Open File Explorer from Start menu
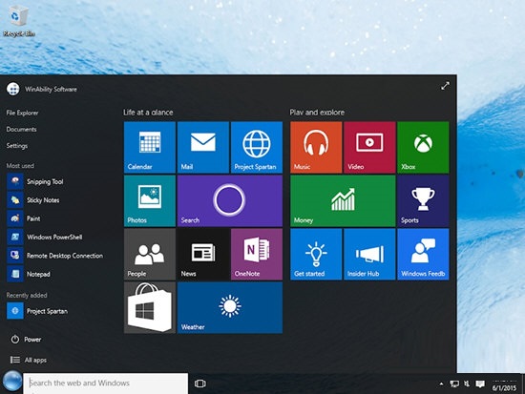Screen dimensions: 525x394 22,113
